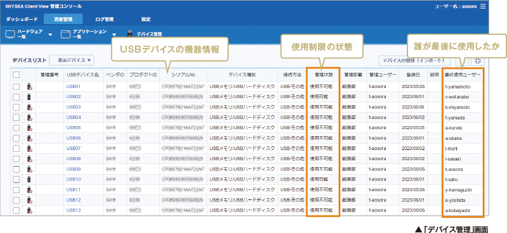Toggle the select-all checkbox in table header
Image resolution: width=507 pixels, height=233 pixels.
click(x=16, y=75)
